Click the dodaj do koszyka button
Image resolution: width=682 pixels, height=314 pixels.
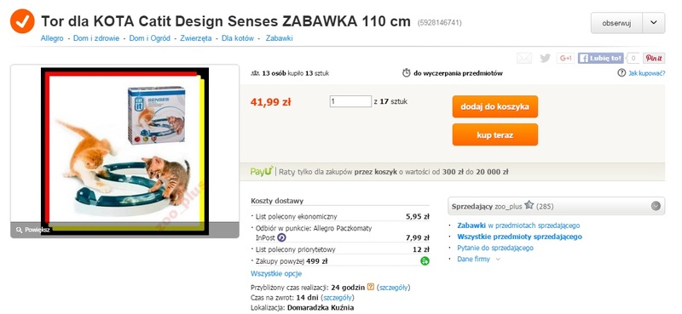tap(495, 107)
